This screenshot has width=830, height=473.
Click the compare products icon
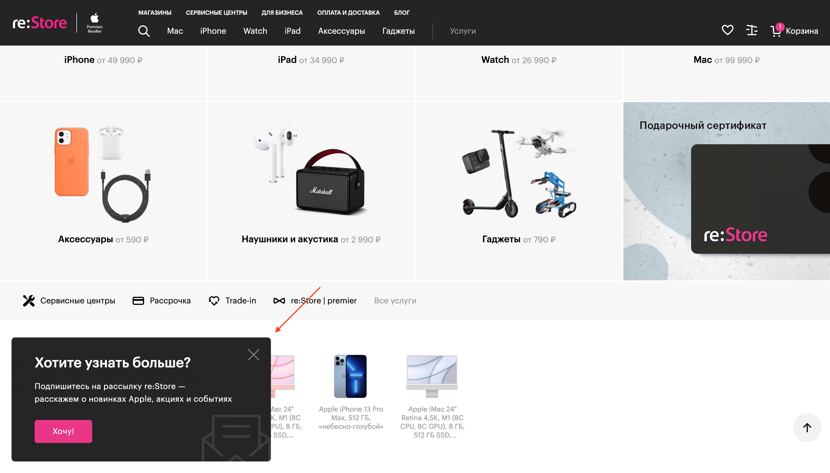click(x=752, y=30)
